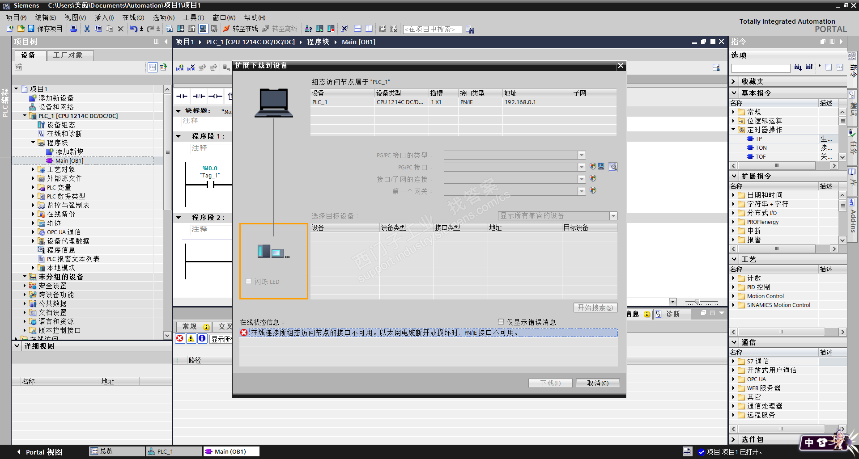The width and height of the screenshot is (859, 459).
Task: Click 保存项目 button in toolbar
Action: pos(45,29)
